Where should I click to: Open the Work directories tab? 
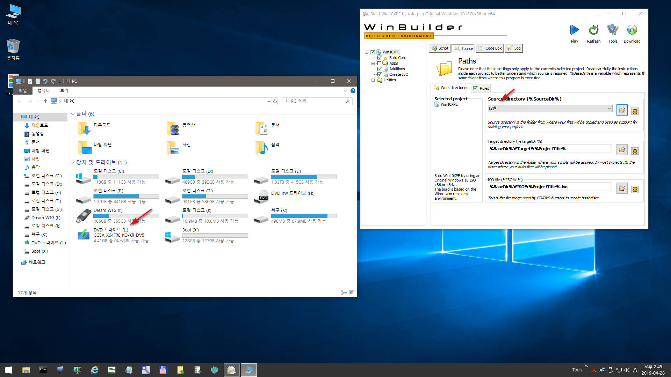coord(451,88)
